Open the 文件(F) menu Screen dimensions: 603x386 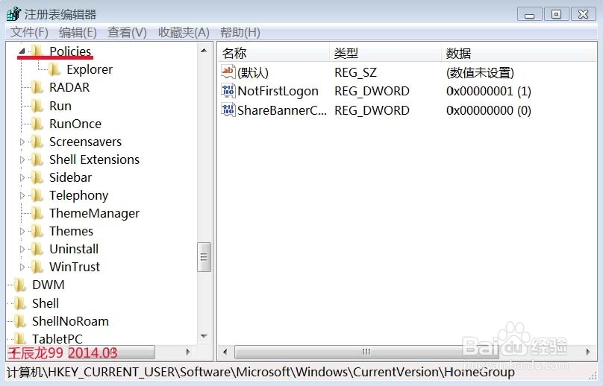pos(29,32)
